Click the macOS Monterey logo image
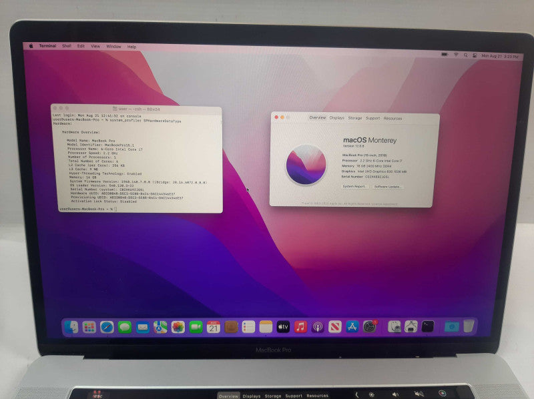The height and width of the screenshot is (399, 534). (x=306, y=165)
